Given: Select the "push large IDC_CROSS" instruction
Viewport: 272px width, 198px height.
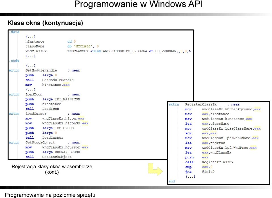Looking at the screenshot, I should 49,128.
